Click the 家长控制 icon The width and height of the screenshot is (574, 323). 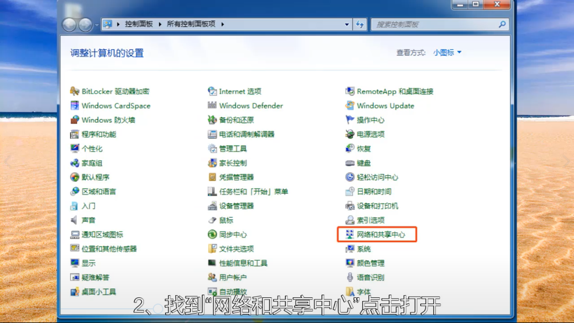[212, 163]
